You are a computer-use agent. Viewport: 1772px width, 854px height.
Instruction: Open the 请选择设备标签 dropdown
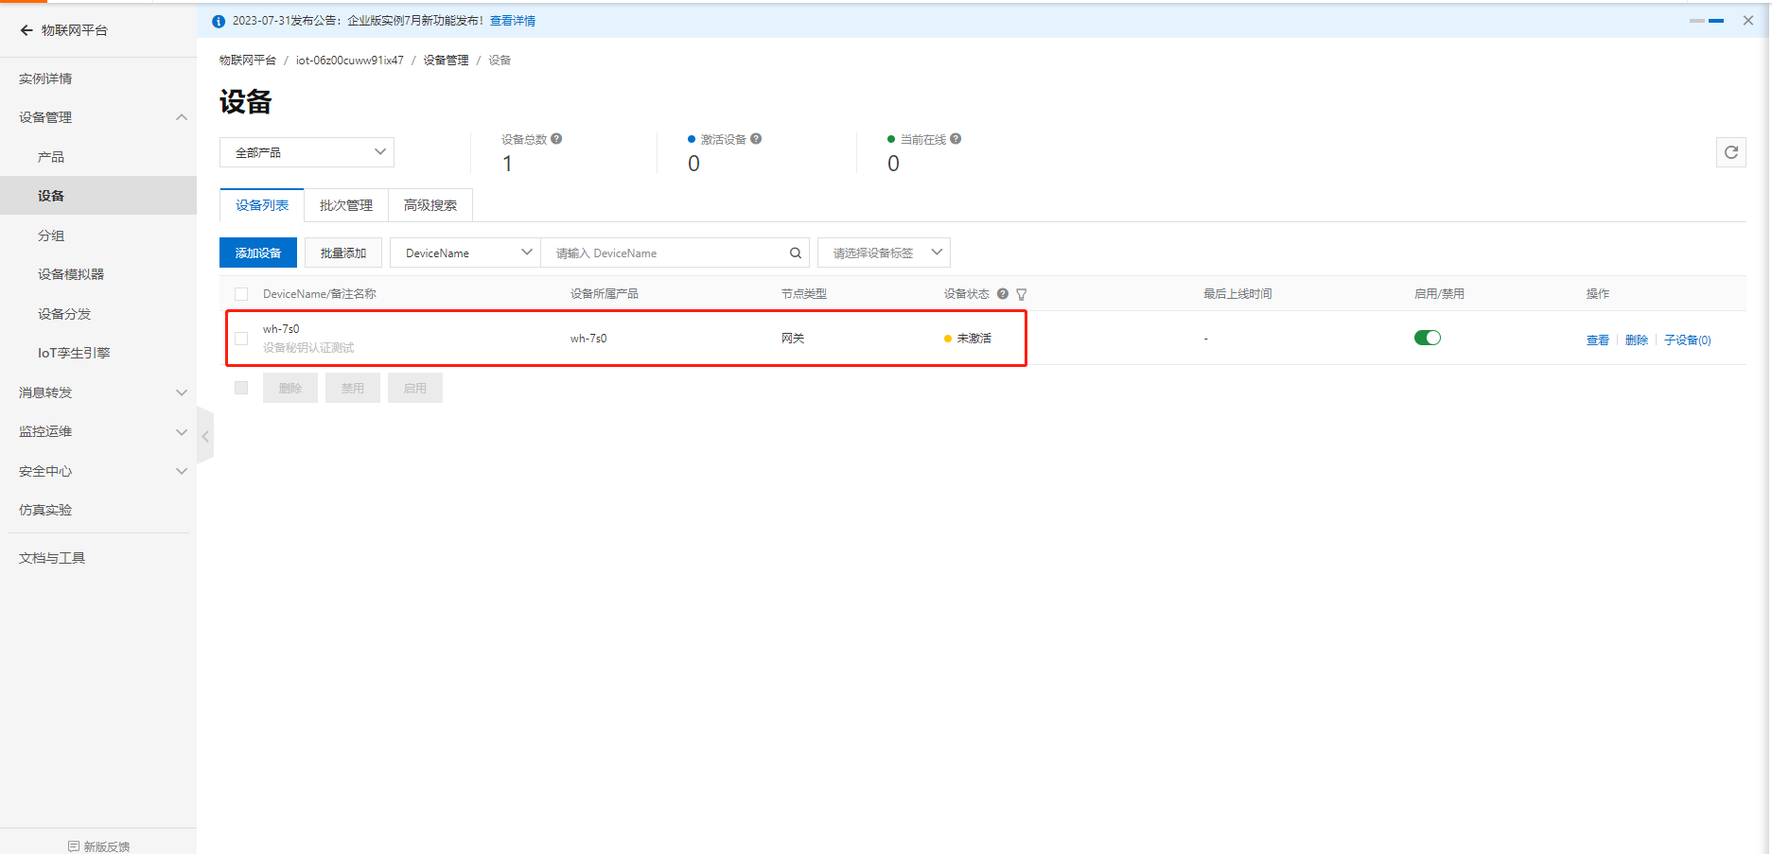(x=884, y=253)
